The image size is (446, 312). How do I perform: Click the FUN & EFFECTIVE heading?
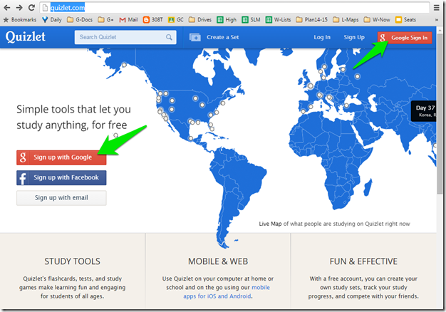coord(363,261)
